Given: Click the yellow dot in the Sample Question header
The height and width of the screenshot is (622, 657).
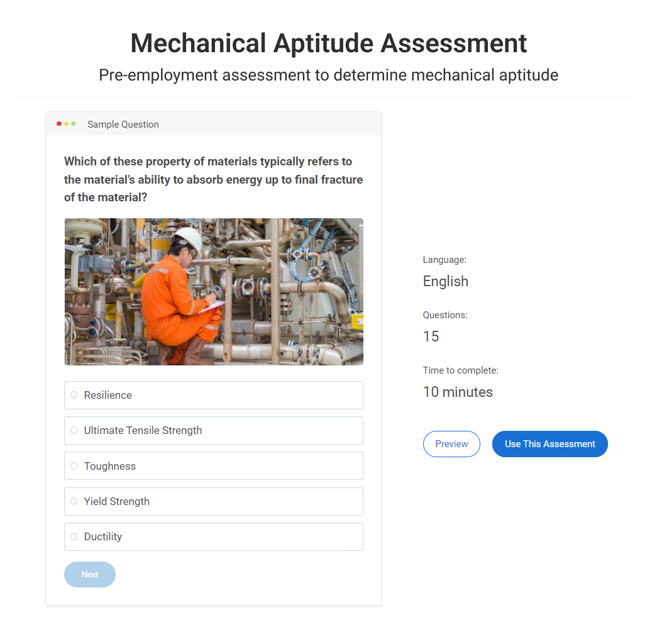Looking at the screenshot, I should (x=66, y=124).
